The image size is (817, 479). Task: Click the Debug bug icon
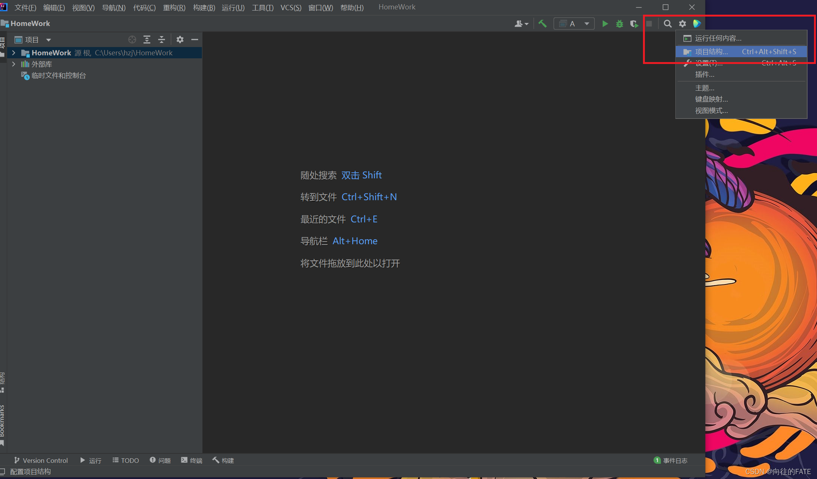click(619, 24)
